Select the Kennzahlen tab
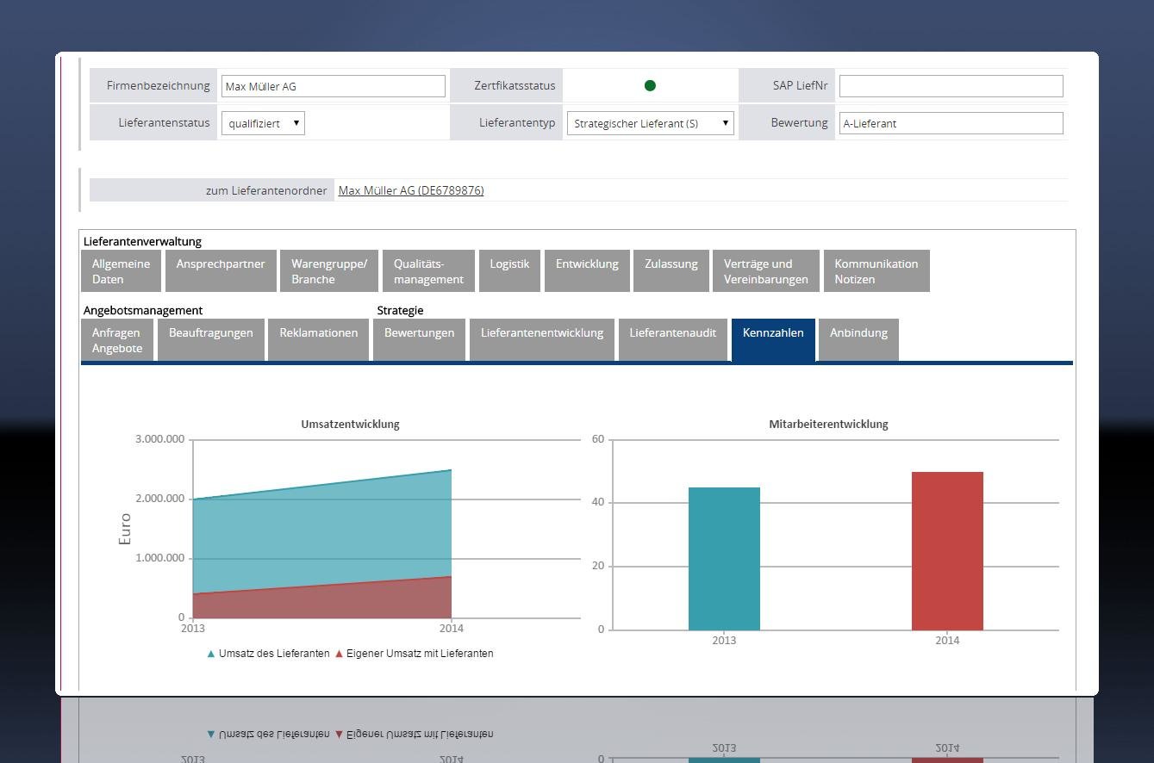The width and height of the screenshot is (1154, 763). 773,340
